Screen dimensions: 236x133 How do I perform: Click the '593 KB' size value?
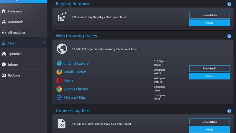(x=158, y=99)
